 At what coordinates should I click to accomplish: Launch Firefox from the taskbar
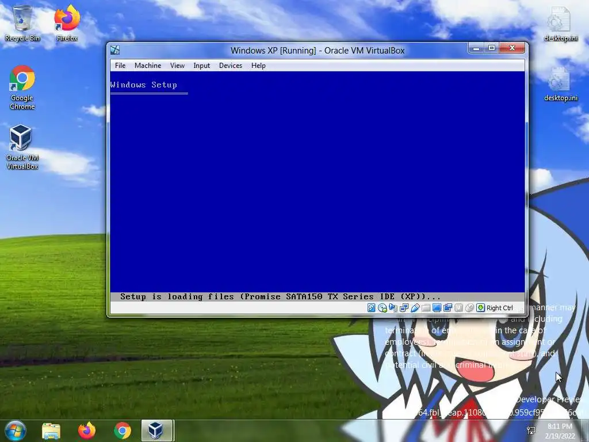click(x=87, y=430)
